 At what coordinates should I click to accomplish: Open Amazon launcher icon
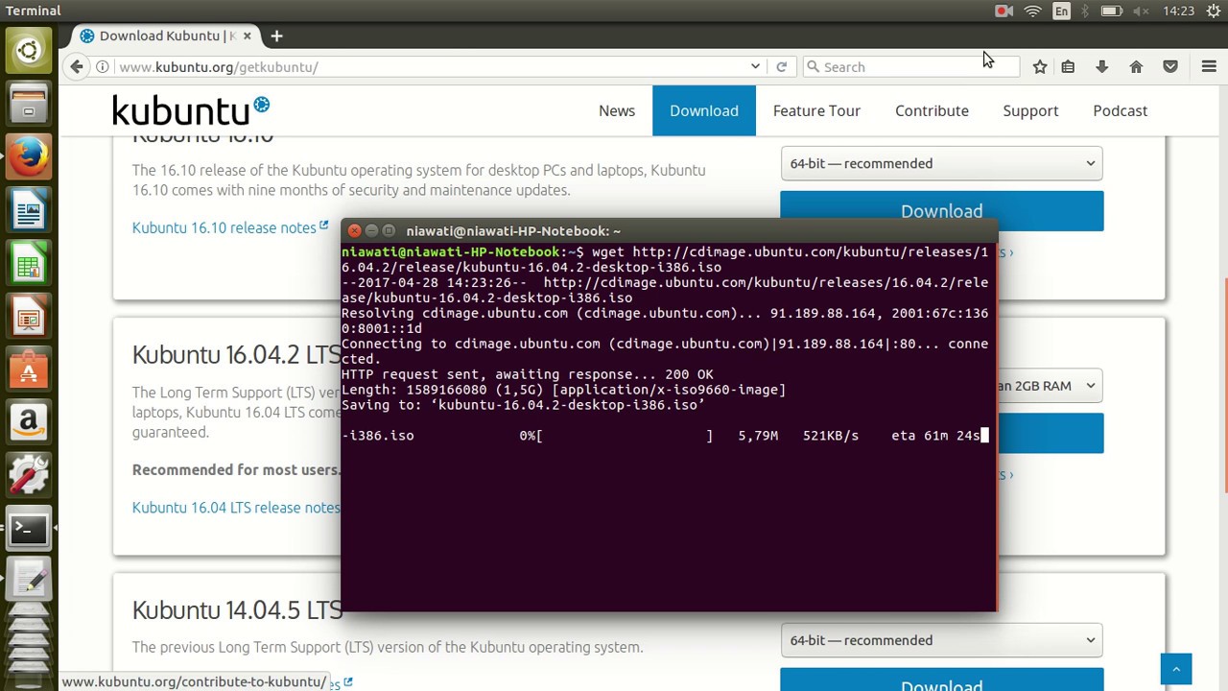[29, 421]
